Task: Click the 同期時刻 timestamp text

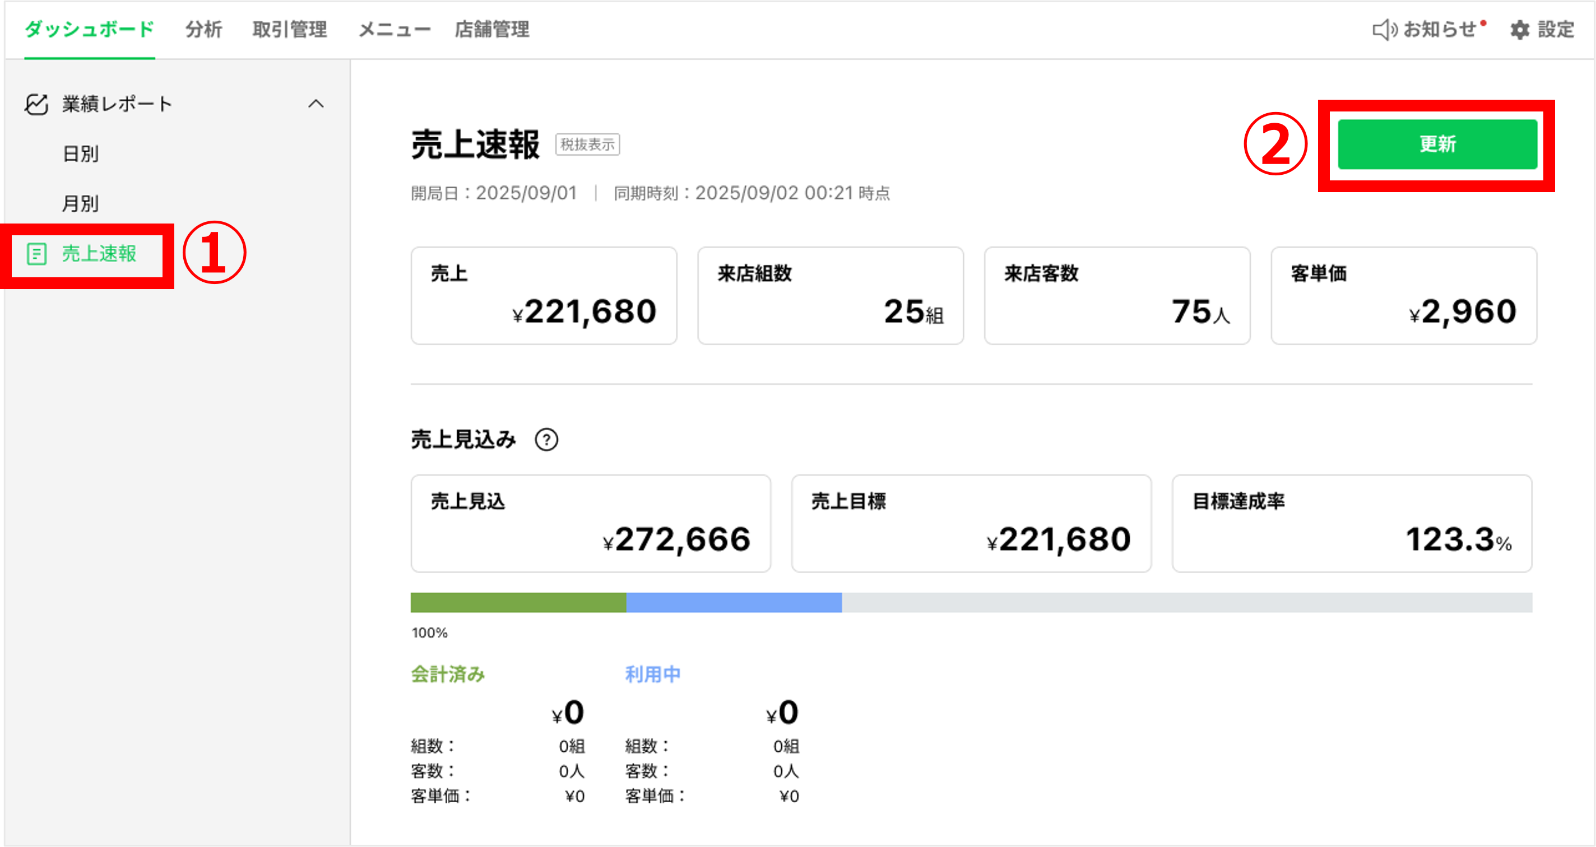Action: coord(751,193)
